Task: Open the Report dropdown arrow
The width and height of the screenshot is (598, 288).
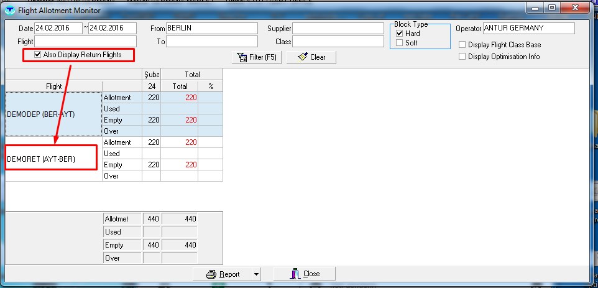Action: coord(255,274)
